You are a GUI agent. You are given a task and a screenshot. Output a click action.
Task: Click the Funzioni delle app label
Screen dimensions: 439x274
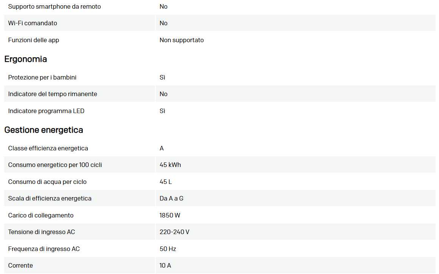coord(34,40)
